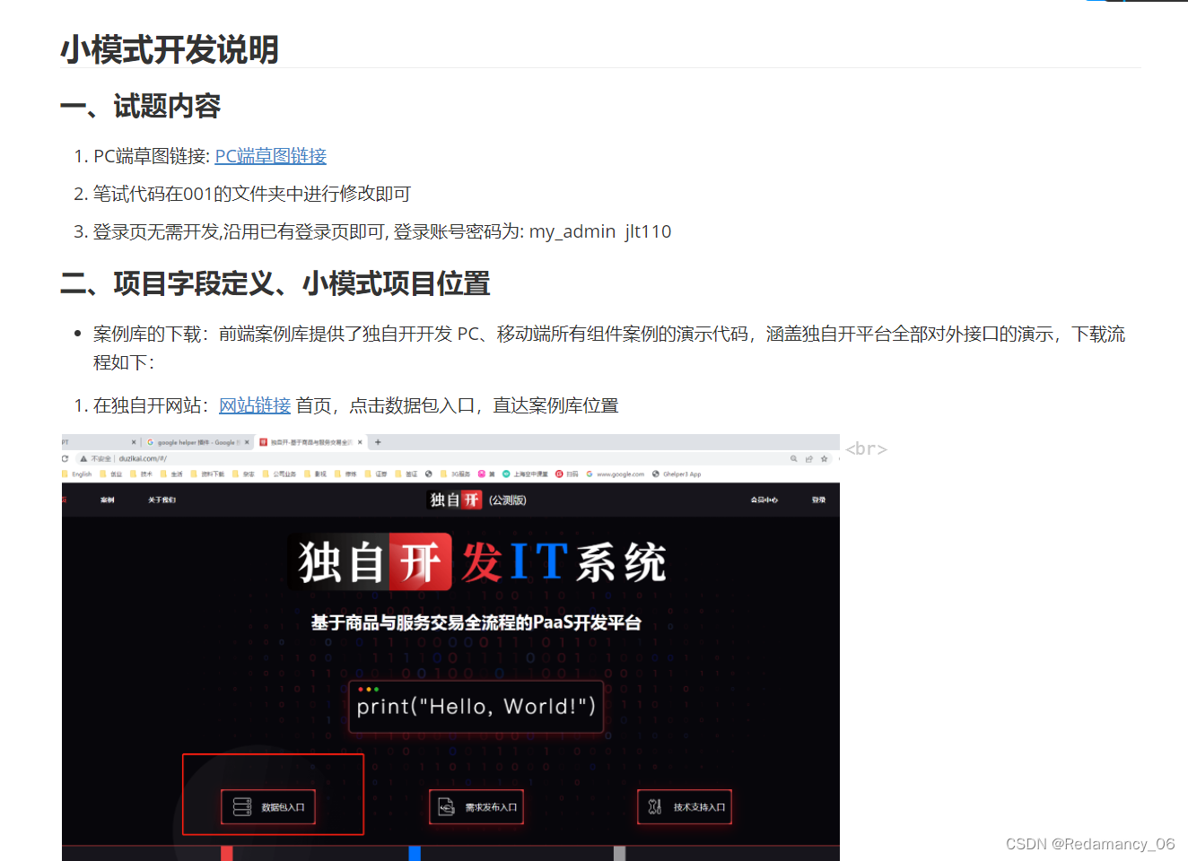
Task: Click the share icon in the address bar
Action: coord(809,458)
